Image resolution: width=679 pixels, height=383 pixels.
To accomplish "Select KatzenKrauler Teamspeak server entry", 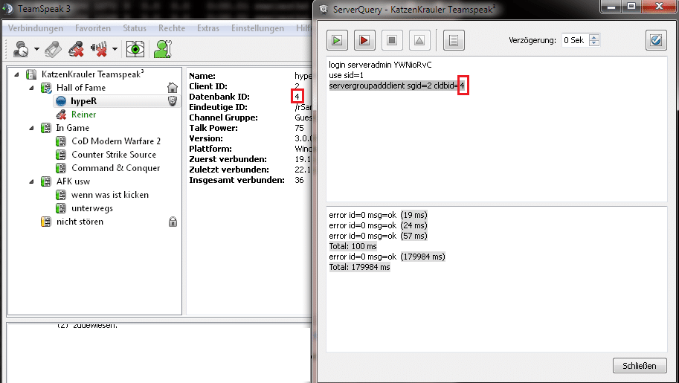I will pyautogui.click(x=93, y=74).
